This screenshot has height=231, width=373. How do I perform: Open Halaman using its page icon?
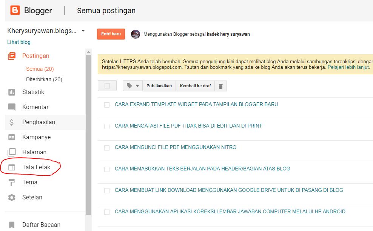(11, 152)
